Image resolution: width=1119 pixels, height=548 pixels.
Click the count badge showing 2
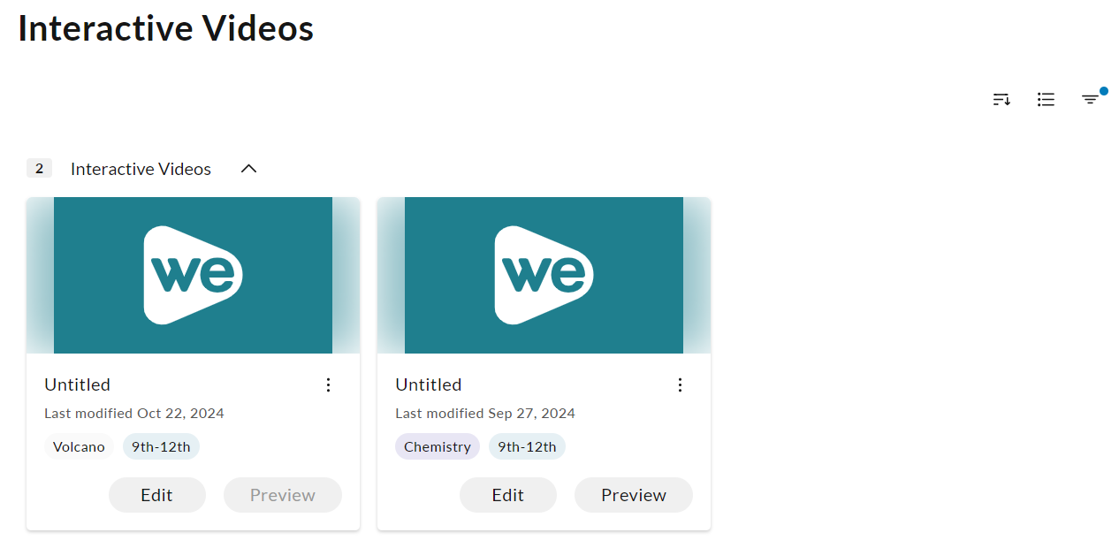click(39, 168)
